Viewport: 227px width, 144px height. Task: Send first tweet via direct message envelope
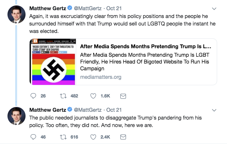point(124,96)
